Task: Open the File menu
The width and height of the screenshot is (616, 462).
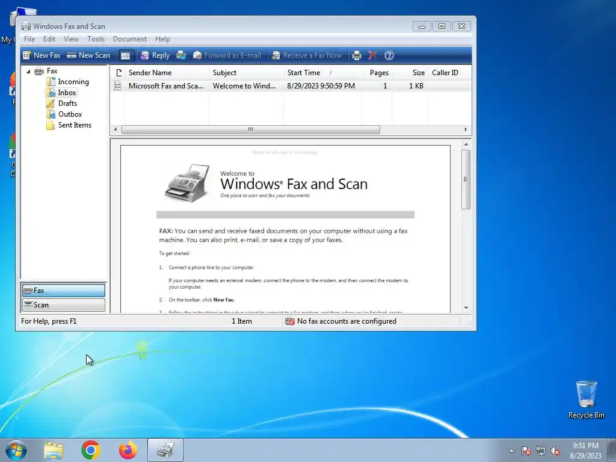Action: point(29,39)
